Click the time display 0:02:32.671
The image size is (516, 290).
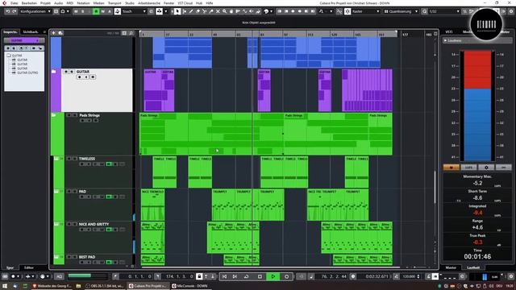click(377, 276)
